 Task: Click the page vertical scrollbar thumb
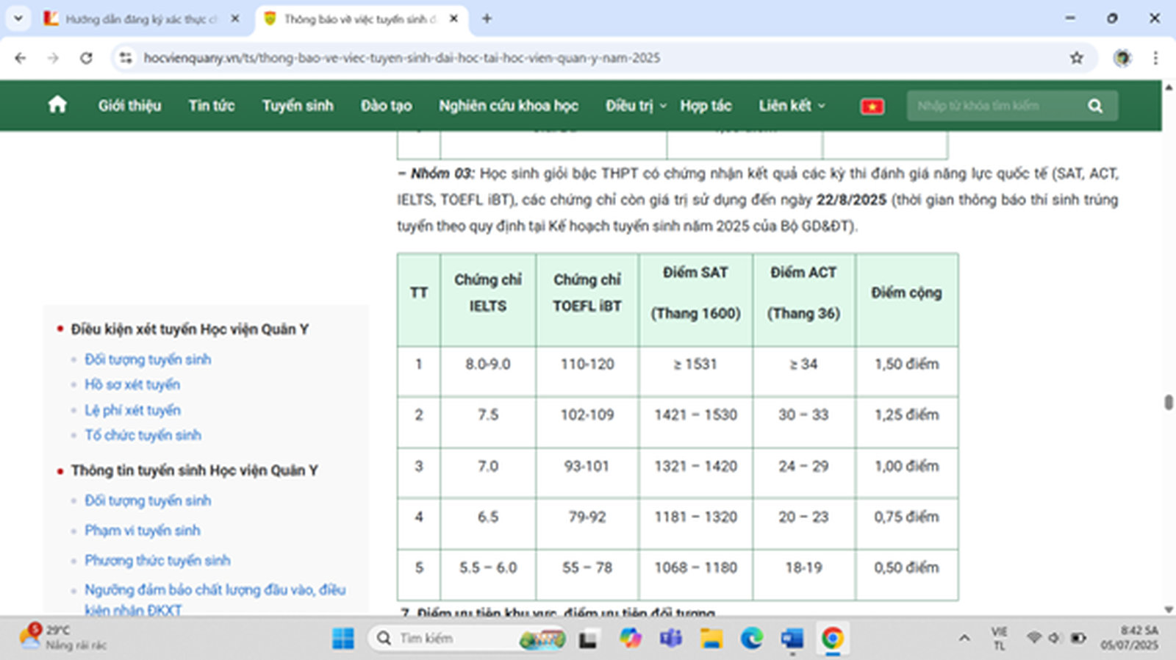1168,402
